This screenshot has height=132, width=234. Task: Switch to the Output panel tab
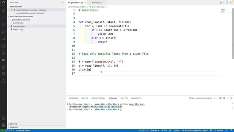[x=84, y=98]
